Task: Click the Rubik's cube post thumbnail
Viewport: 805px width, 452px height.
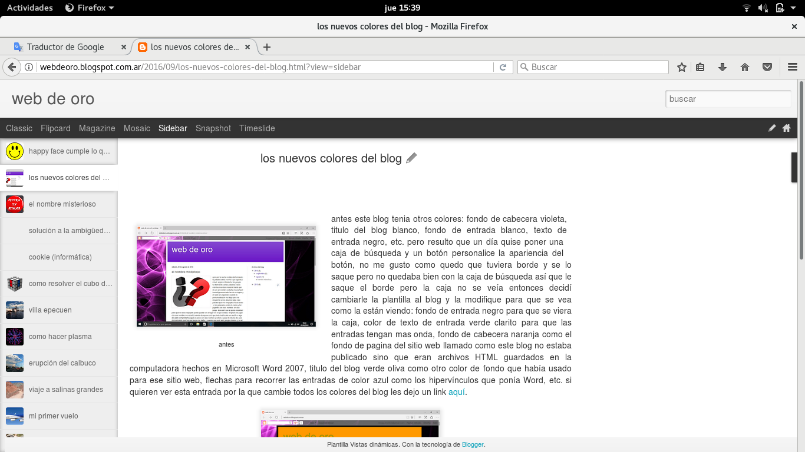Action: pyautogui.click(x=15, y=284)
